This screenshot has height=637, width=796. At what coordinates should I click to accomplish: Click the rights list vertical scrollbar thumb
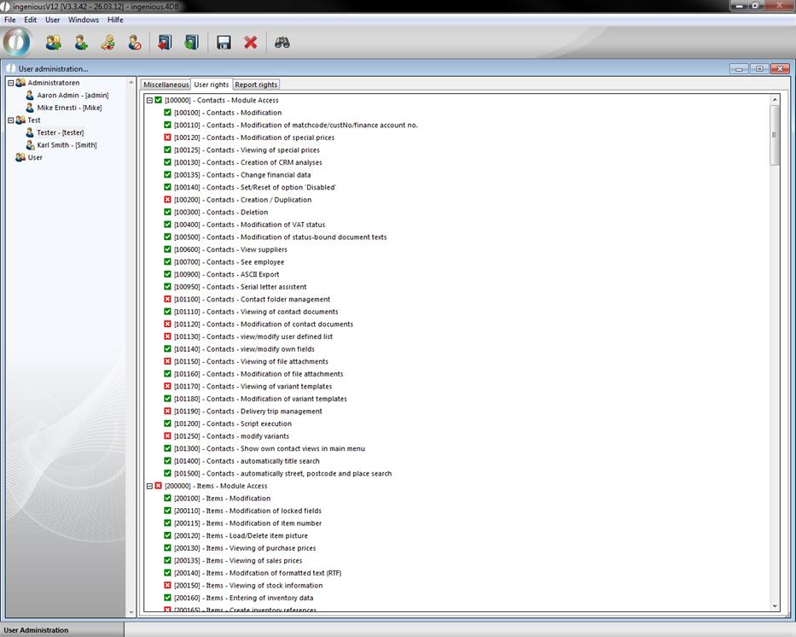click(x=775, y=135)
